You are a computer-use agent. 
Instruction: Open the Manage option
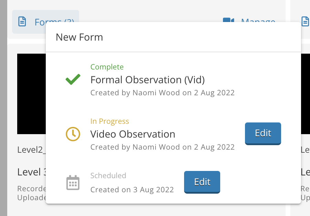(x=258, y=21)
